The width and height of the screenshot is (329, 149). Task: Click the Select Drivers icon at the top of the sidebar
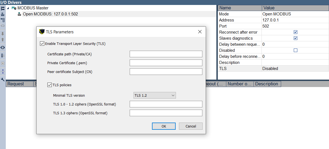pos(3,9)
